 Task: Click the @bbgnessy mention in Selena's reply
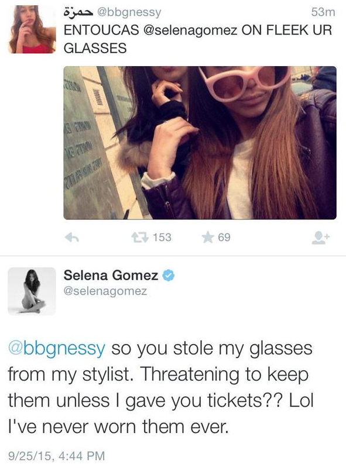pos(57,349)
